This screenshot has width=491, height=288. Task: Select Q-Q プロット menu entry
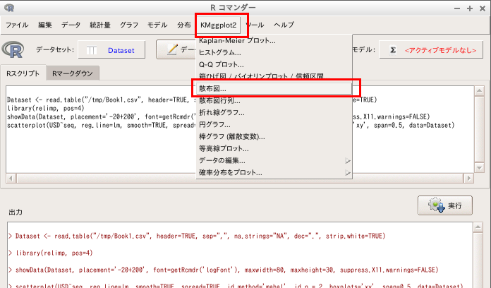(274, 64)
